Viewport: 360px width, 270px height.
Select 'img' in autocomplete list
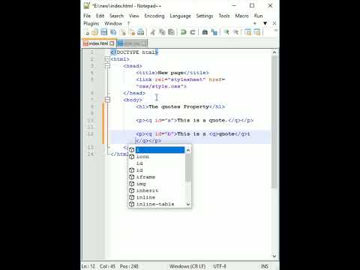[157, 184]
